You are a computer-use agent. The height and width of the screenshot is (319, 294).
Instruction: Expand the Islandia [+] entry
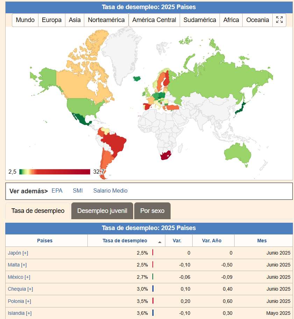(20, 313)
